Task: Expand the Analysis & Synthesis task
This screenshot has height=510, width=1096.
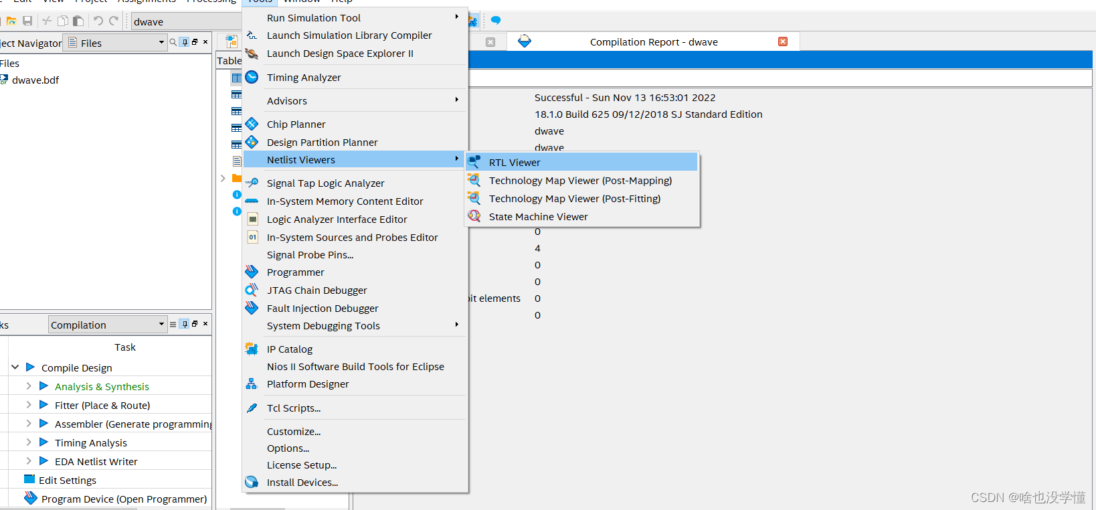Action: pos(29,386)
